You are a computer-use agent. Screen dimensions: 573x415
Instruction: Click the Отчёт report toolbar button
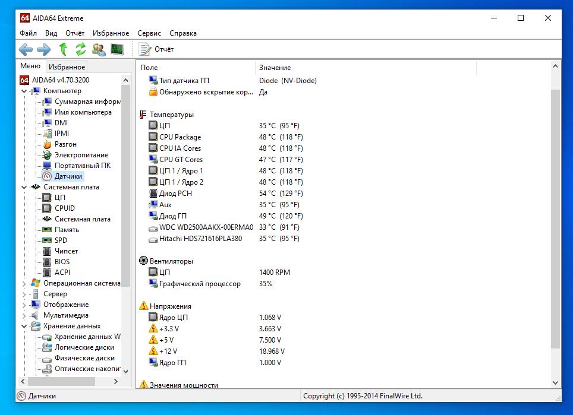[x=156, y=49]
